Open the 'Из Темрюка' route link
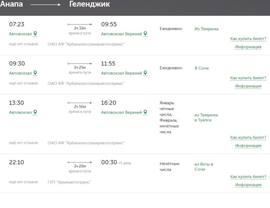The image size is (270, 208). pos(206,29)
